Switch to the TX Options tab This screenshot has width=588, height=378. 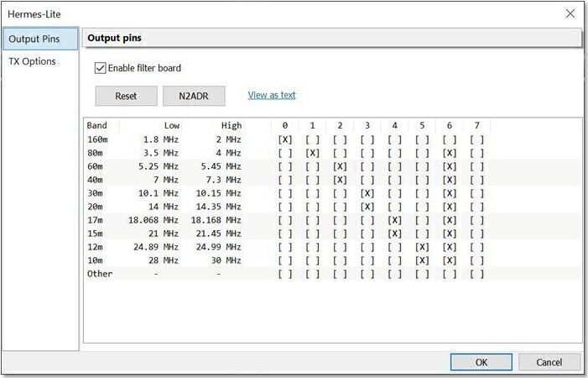(32, 61)
